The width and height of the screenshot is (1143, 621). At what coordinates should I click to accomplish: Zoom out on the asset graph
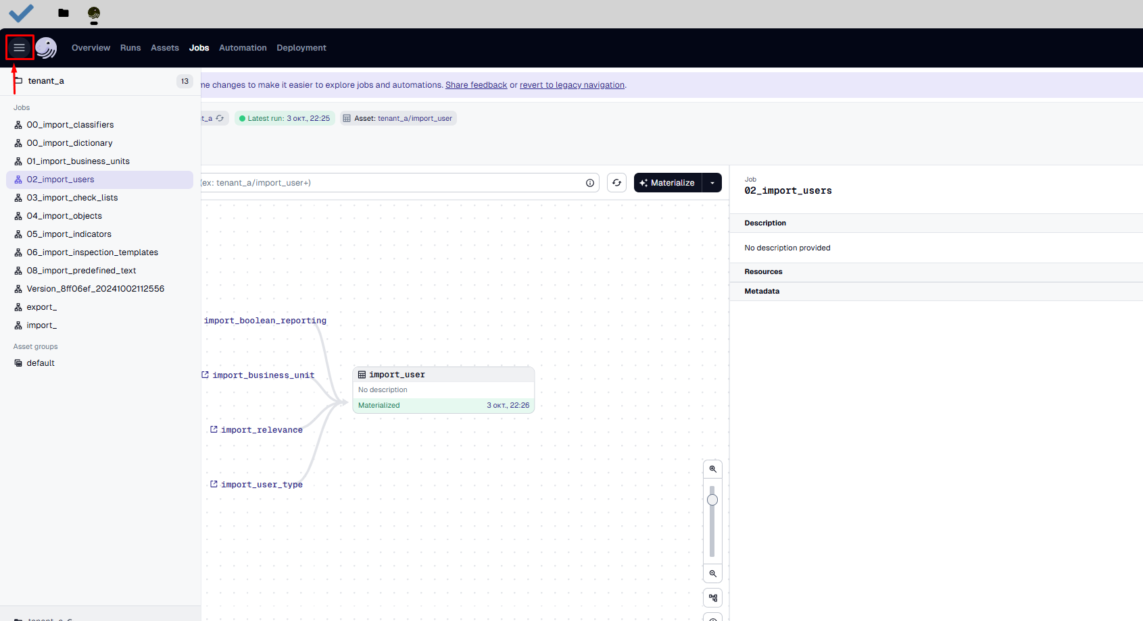(712, 574)
